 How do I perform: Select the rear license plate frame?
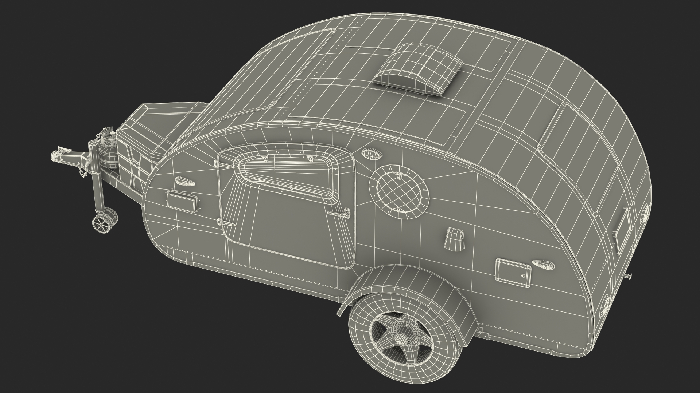point(622,231)
